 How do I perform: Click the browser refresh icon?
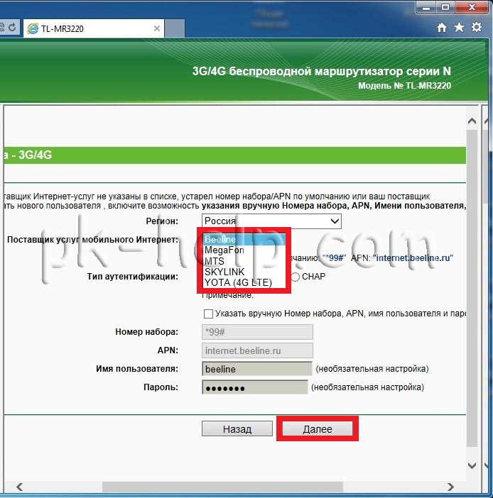coord(12,28)
